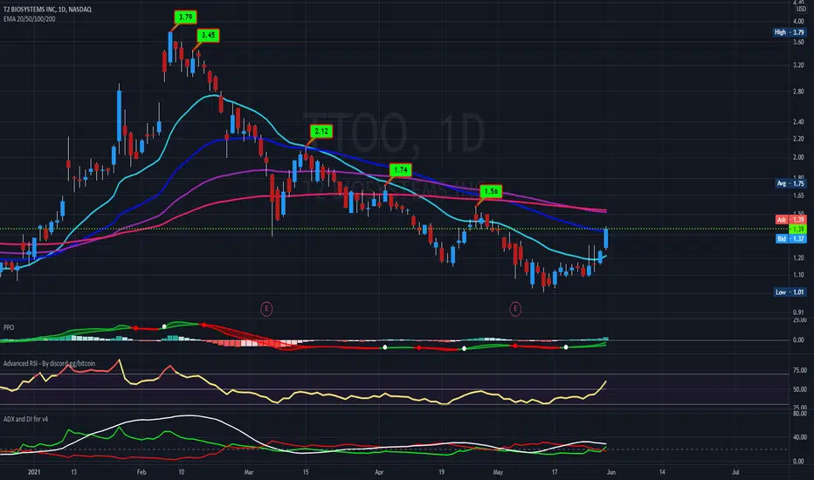Open the March earnings E marker
The height and width of the screenshot is (480, 814).
[266, 309]
